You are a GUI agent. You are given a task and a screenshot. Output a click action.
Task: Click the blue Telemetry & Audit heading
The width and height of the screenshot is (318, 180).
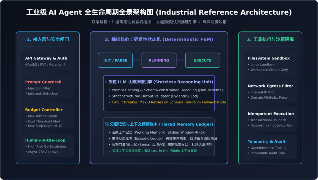click(x=266, y=142)
